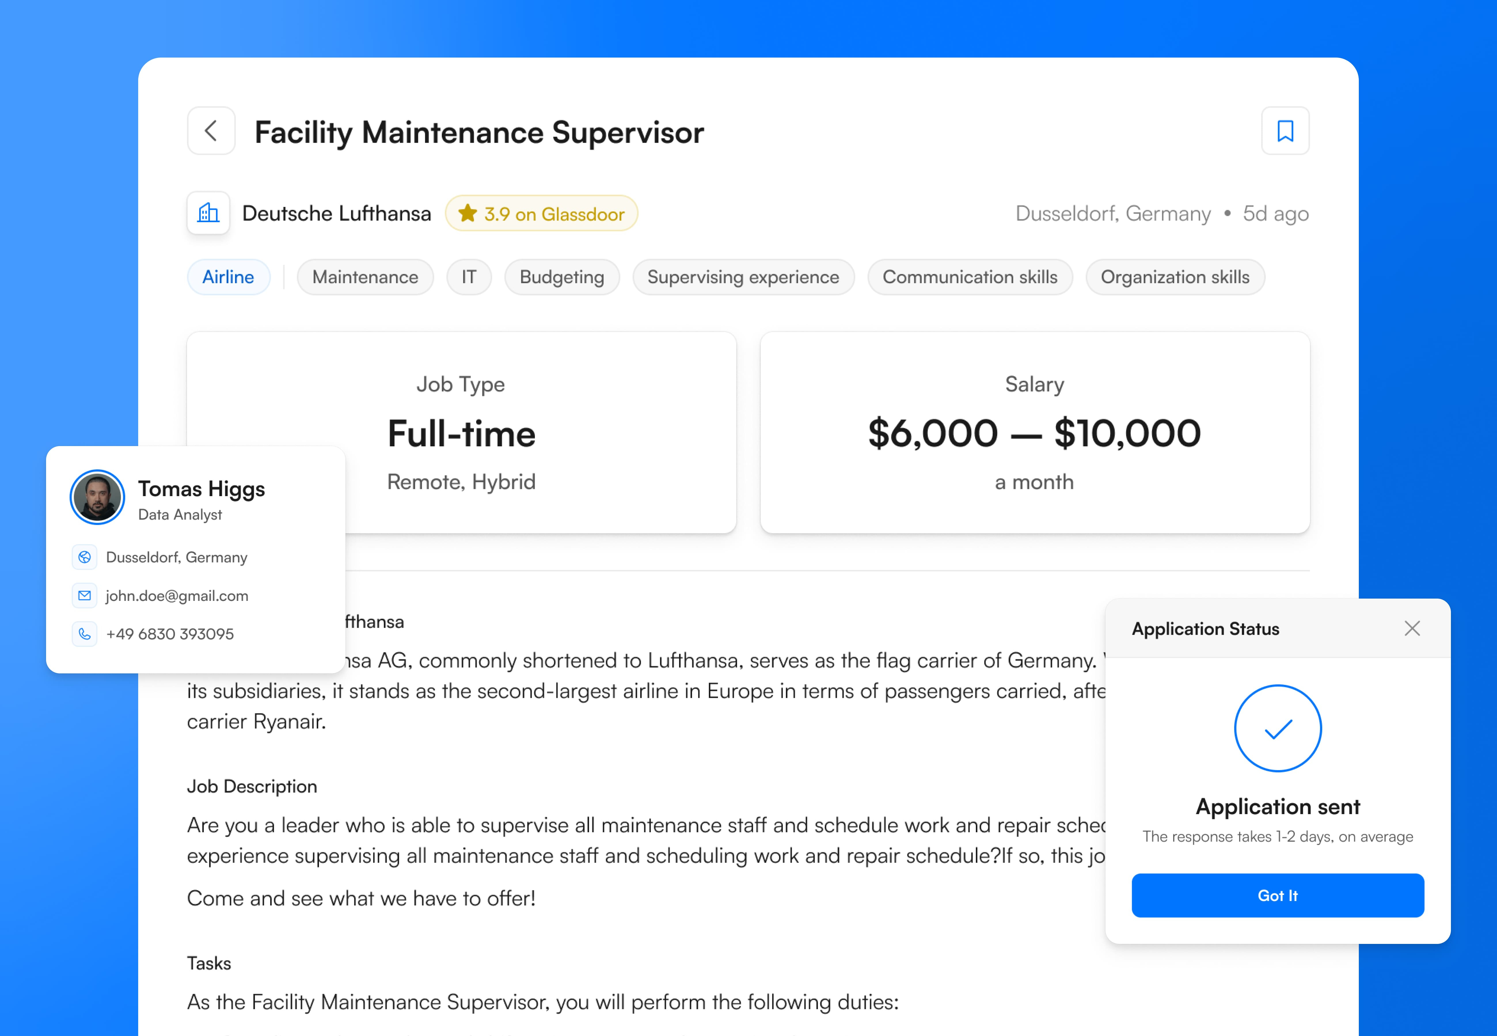Viewport: 1497px width, 1036px height.
Task: Close the Application Status popup
Action: click(1412, 628)
